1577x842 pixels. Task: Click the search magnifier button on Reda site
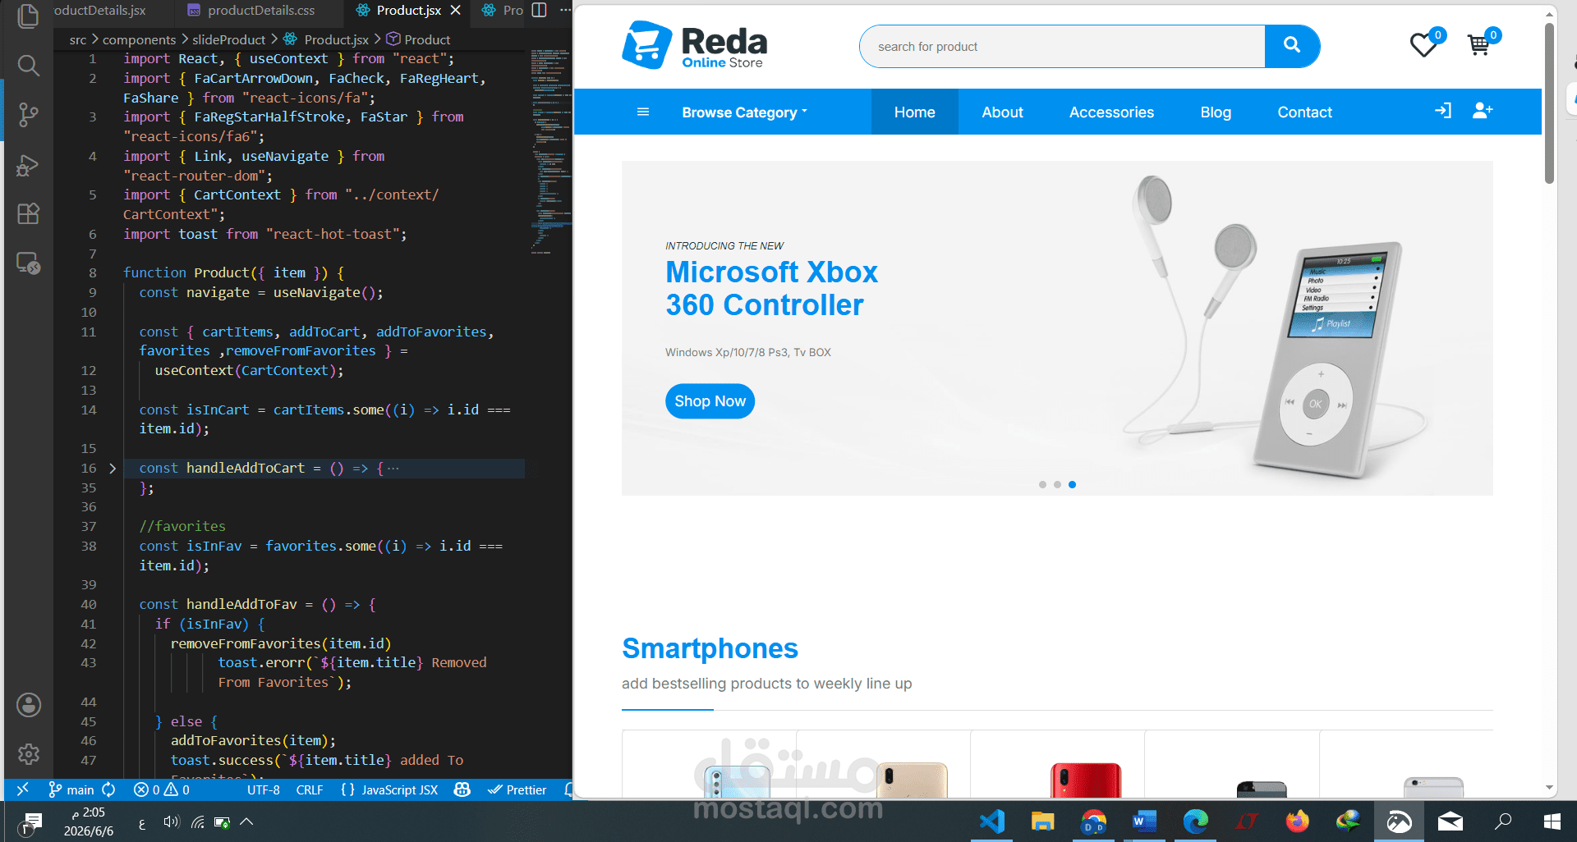pos(1292,46)
